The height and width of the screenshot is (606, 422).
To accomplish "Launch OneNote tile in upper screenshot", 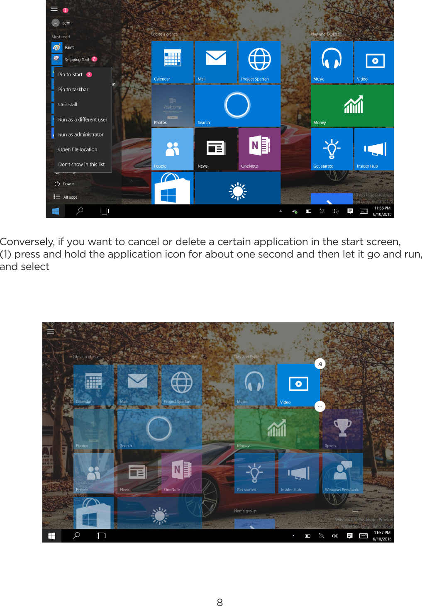I will click(260, 149).
